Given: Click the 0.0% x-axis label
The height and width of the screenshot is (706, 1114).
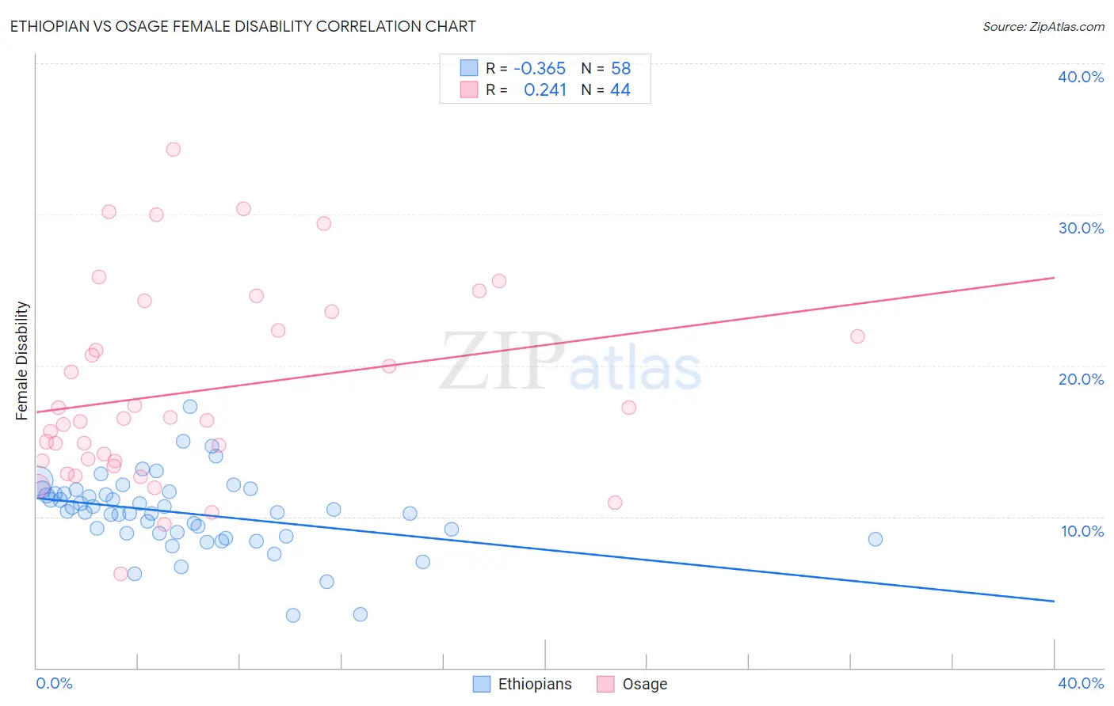Looking at the screenshot, I should (x=54, y=683).
